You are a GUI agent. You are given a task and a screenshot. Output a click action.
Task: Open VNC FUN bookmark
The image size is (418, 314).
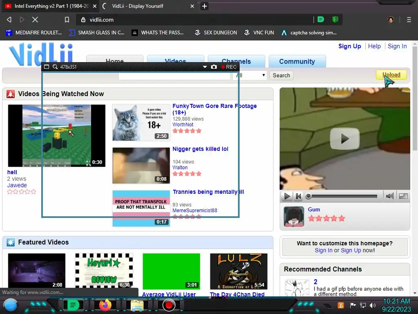pos(259,33)
